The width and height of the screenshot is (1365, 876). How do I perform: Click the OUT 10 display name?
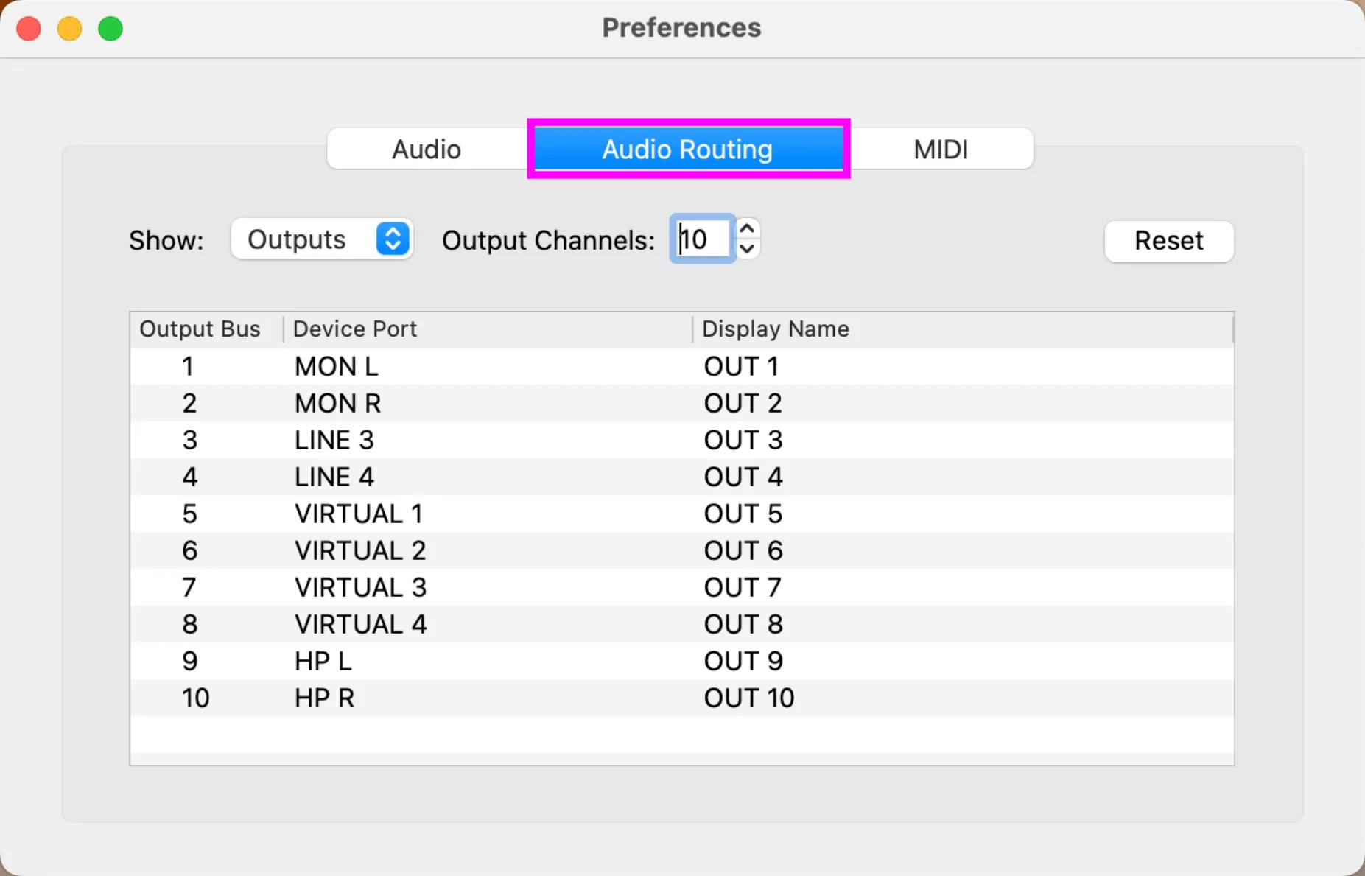pyautogui.click(x=748, y=698)
